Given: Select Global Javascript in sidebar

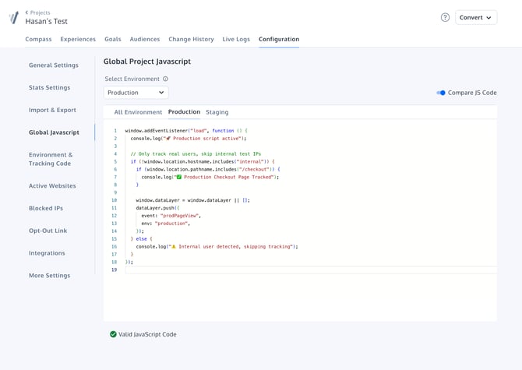Looking at the screenshot, I should (54, 132).
